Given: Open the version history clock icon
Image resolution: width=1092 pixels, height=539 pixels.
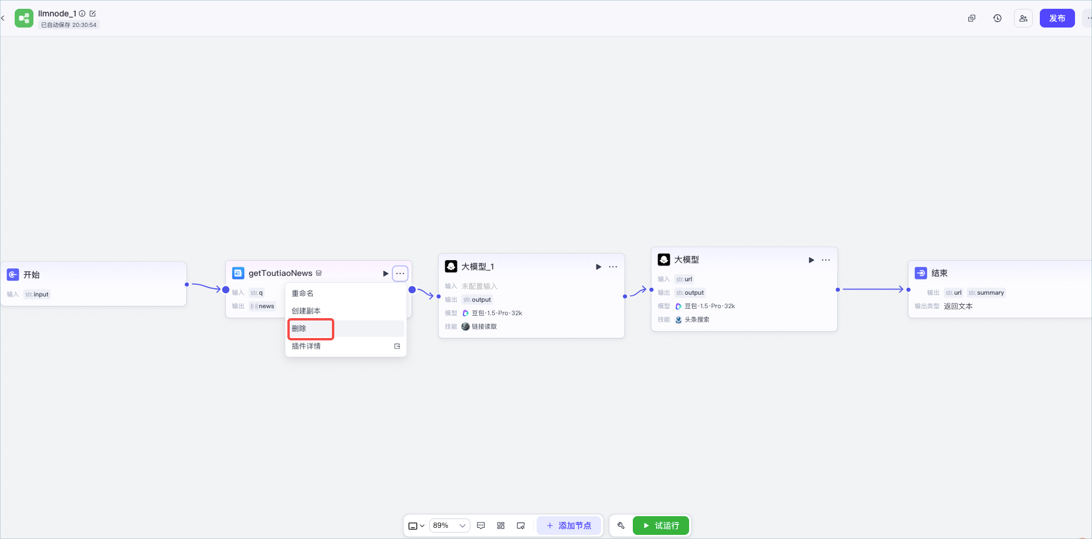Looking at the screenshot, I should 997,18.
